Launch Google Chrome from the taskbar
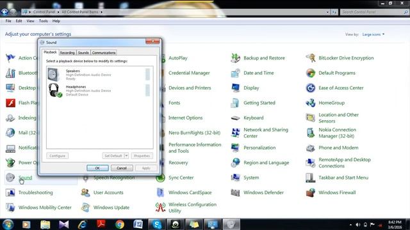The height and width of the screenshot is (230, 410). [x=120, y=224]
